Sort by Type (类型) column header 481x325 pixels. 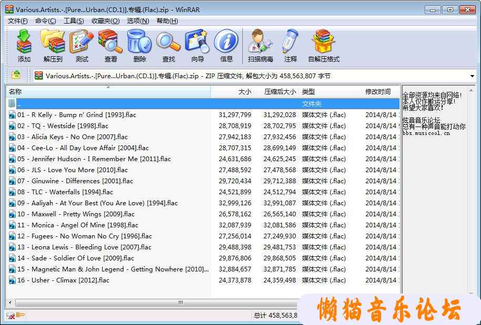[329, 91]
